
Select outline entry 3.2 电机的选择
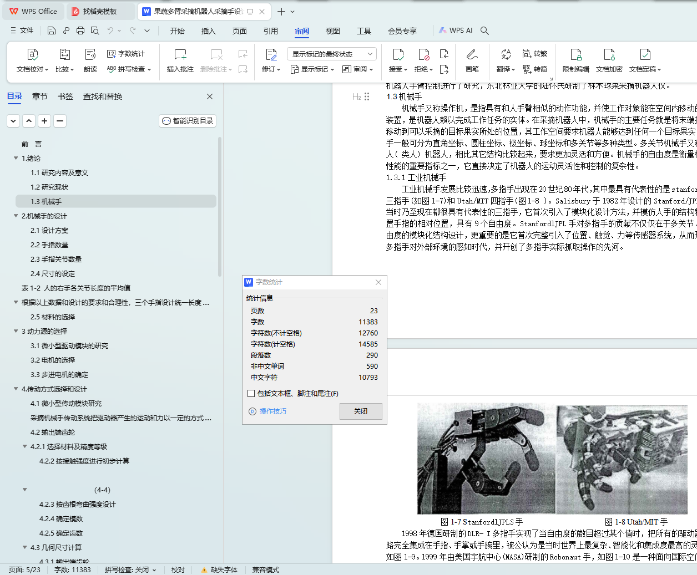53,360
